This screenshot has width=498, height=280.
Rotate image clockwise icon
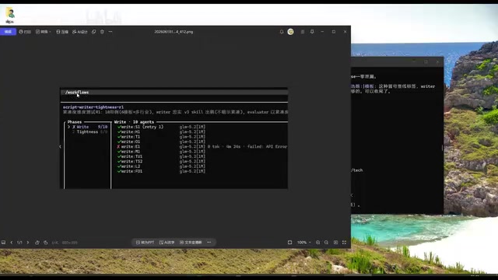click(45, 242)
